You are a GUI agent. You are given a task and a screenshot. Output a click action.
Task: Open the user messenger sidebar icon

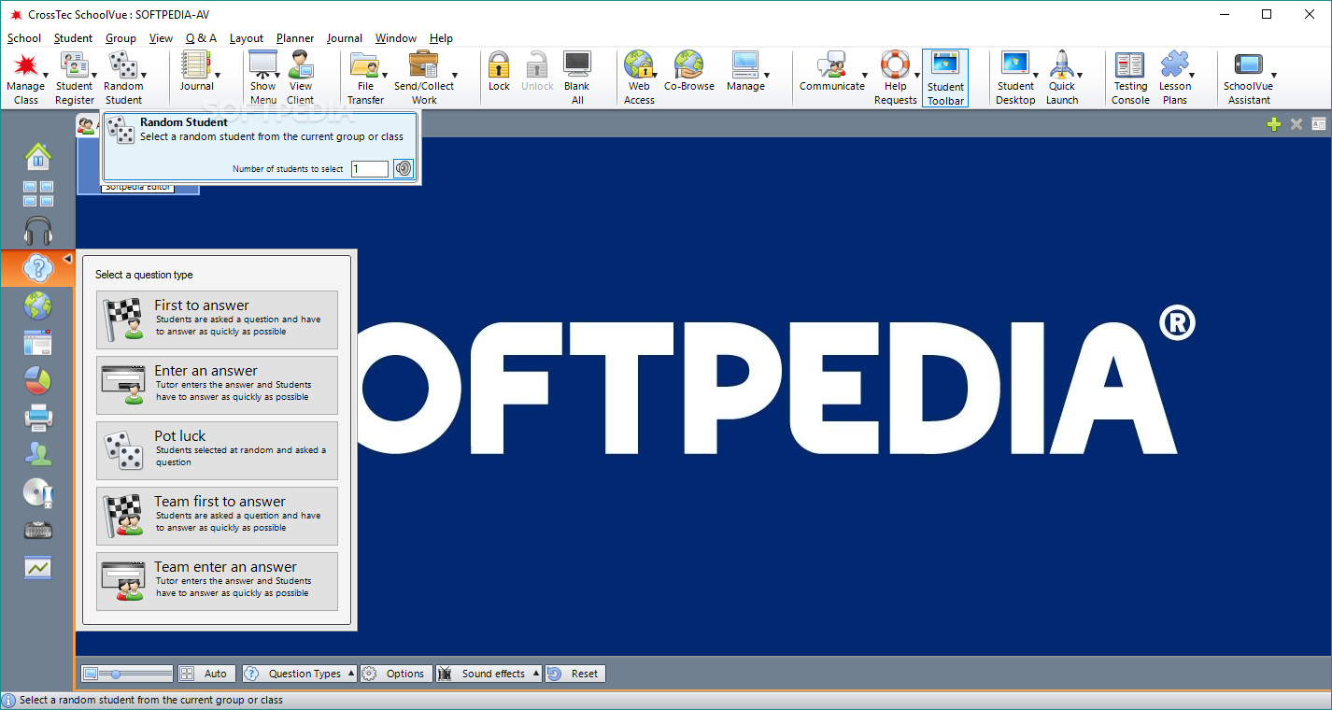coord(38,455)
